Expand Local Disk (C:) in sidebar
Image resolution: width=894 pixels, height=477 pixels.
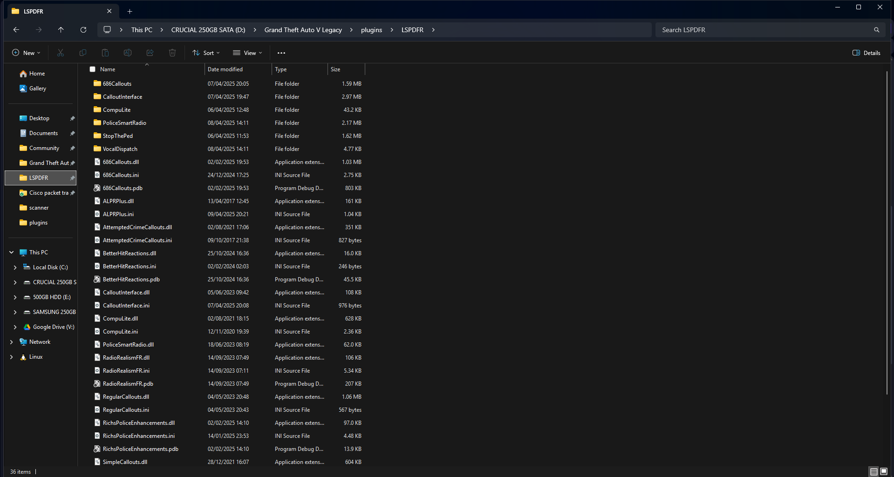pyautogui.click(x=15, y=267)
